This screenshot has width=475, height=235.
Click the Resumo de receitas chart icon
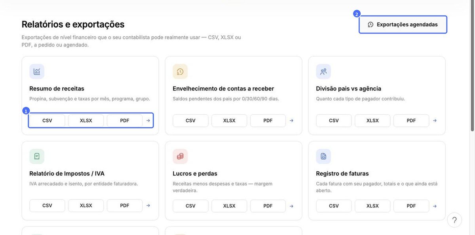click(37, 71)
